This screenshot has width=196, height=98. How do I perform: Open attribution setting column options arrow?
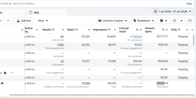[37, 30]
